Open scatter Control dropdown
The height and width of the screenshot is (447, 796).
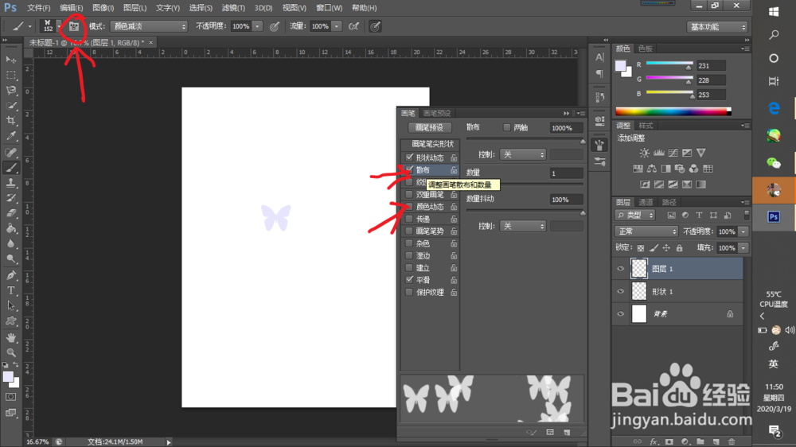point(522,154)
